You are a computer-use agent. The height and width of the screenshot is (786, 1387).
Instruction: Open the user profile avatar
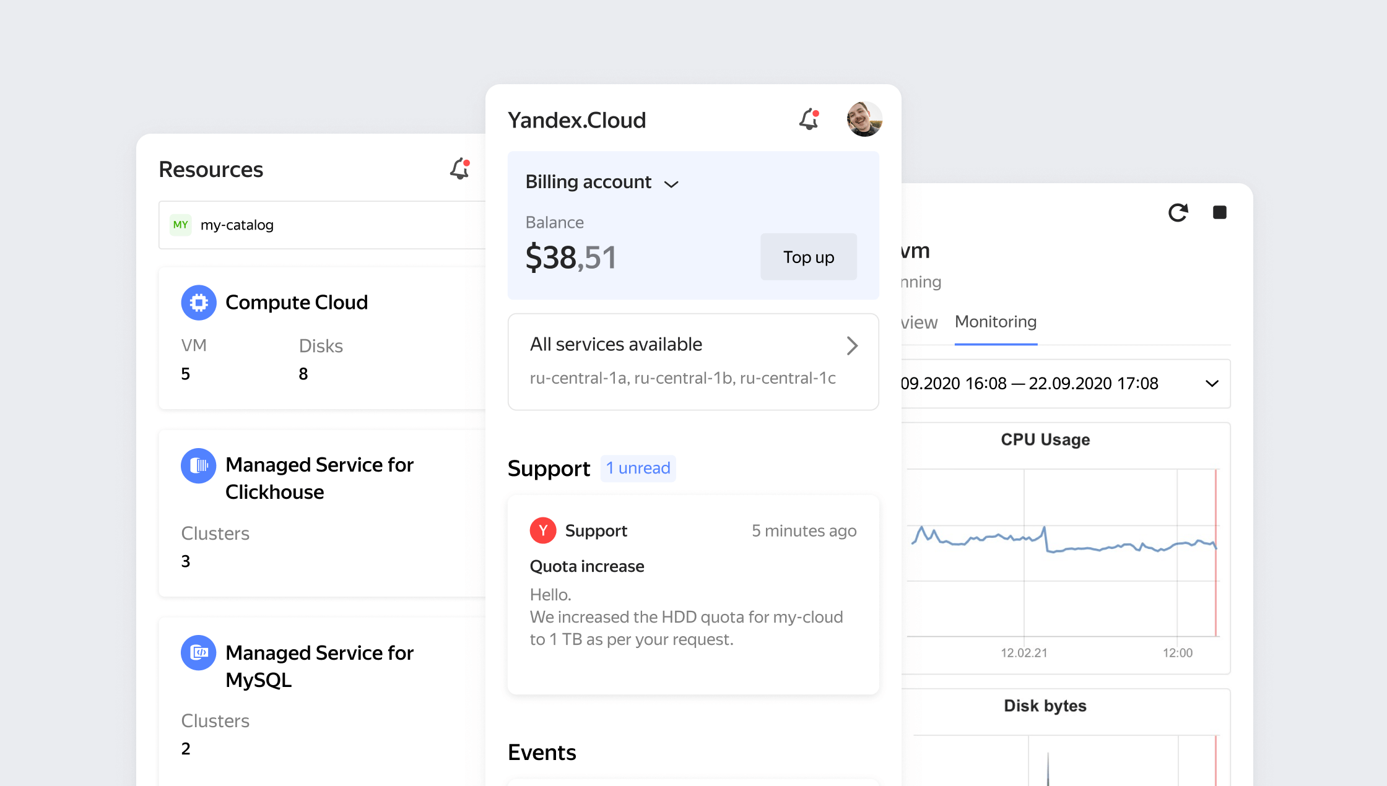coord(864,119)
